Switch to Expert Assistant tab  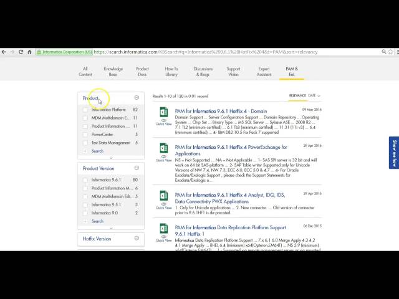[x=264, y=72]
